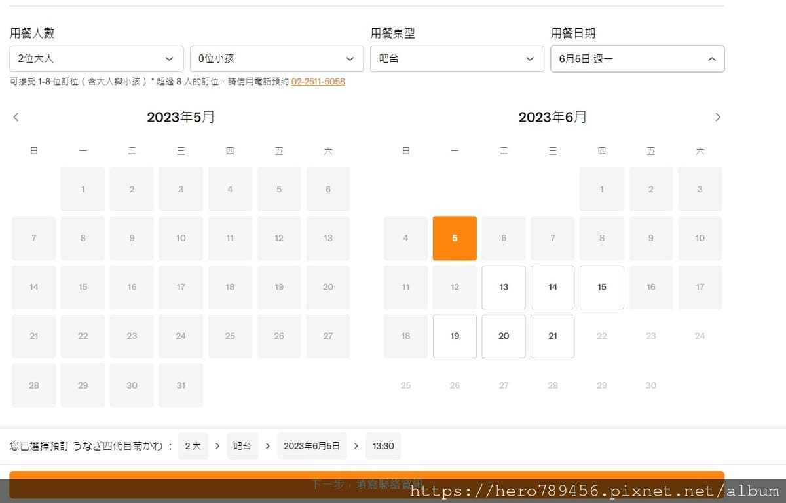The width and height of the screenshot is (786, 503).
Task: Click disabled June 16 date cell
Action: (650, 287)
